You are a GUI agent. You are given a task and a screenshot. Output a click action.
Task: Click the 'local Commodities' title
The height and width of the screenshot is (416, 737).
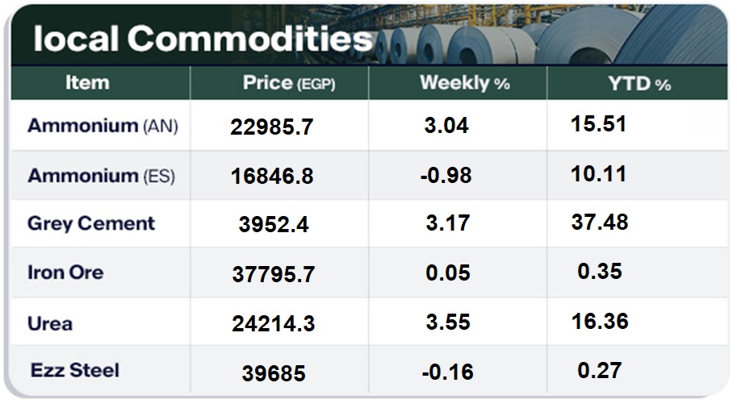[203, 38]
